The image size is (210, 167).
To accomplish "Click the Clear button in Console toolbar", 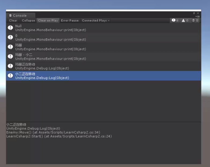I will coord(13,20).
